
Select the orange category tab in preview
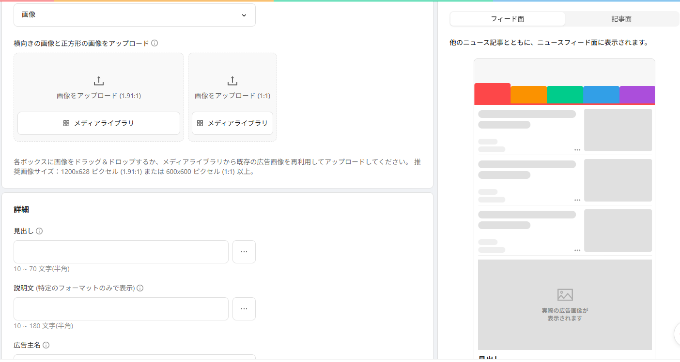coord(528,95)
